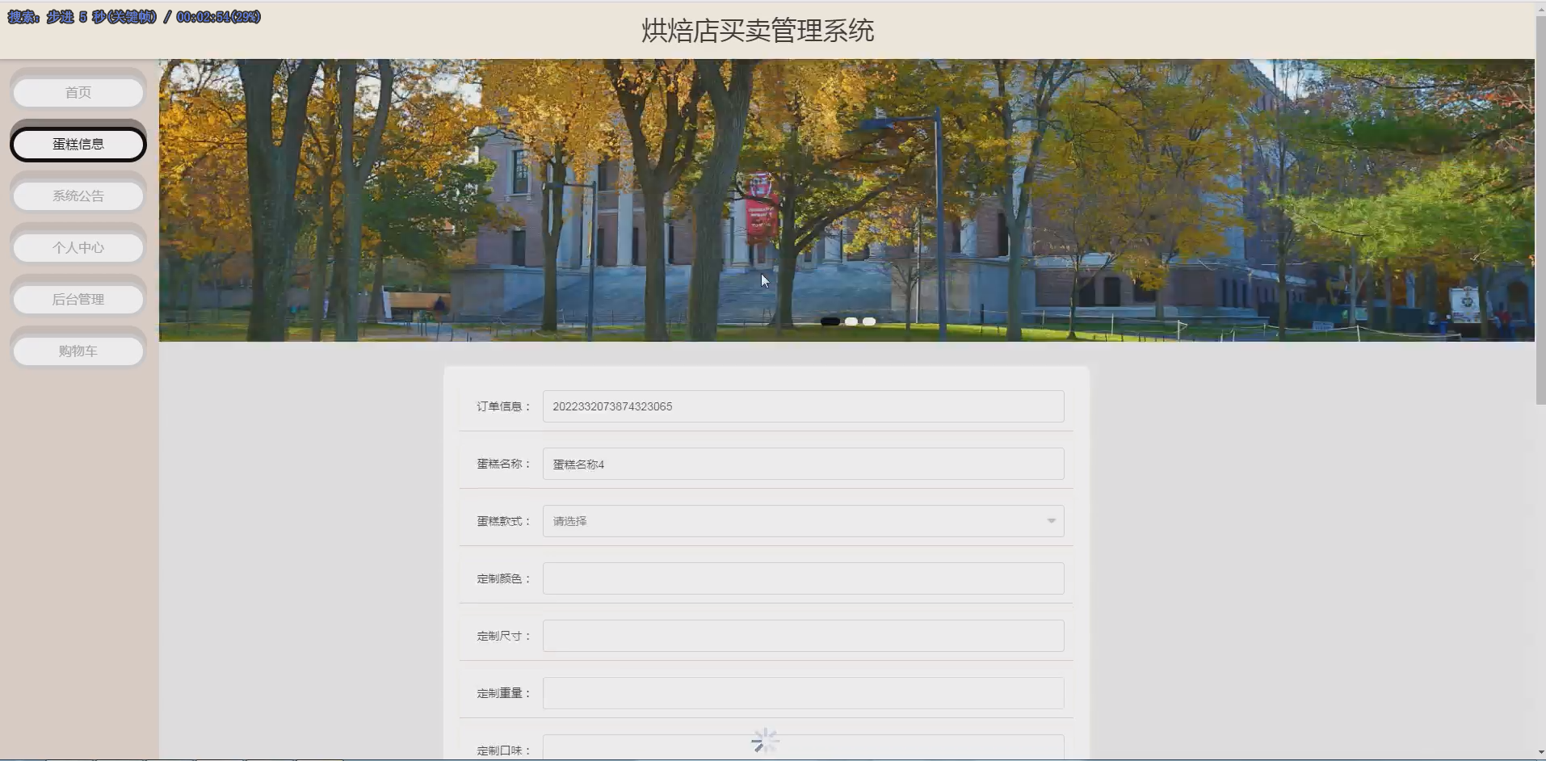This screenshot has width=1546, height=761.
Task: Click the 定制重量 label
Action: click(x=503, y=693)
